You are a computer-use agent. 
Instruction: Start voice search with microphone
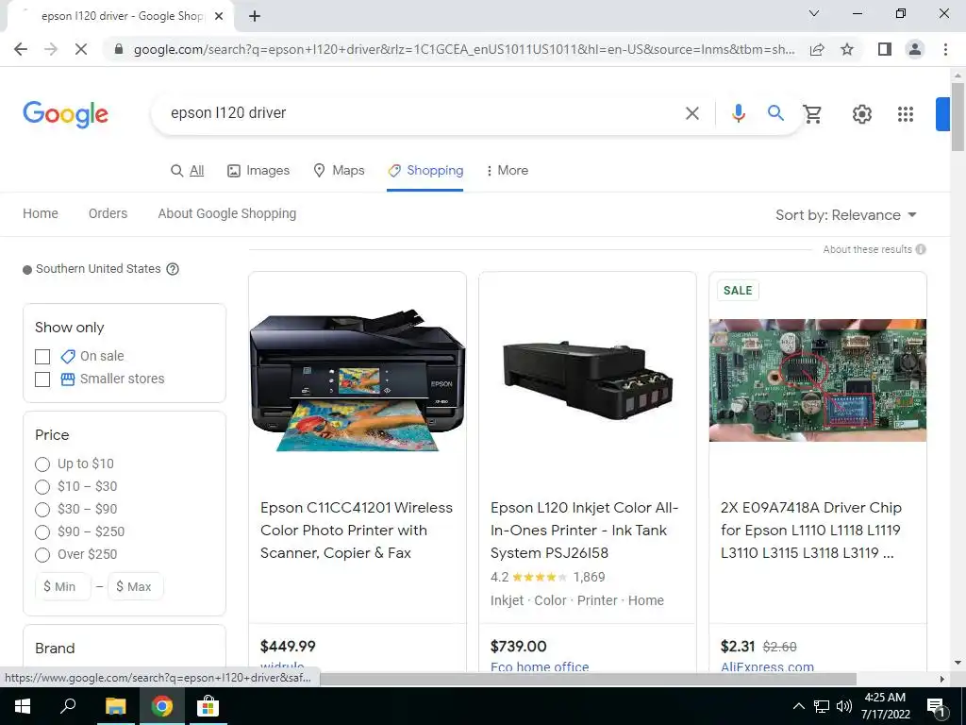[738, 113]
